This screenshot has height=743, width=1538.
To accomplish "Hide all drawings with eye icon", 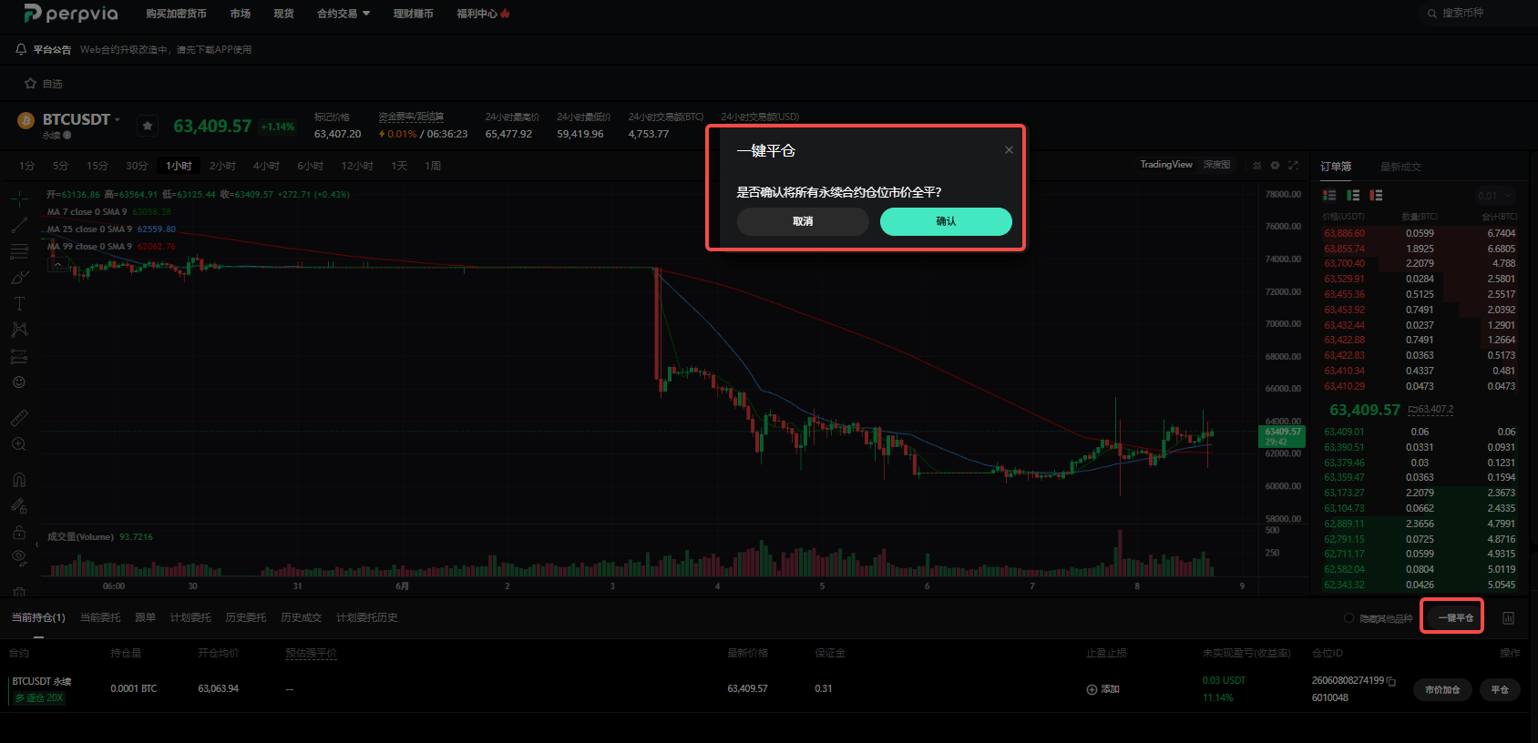I will point(19,558).
